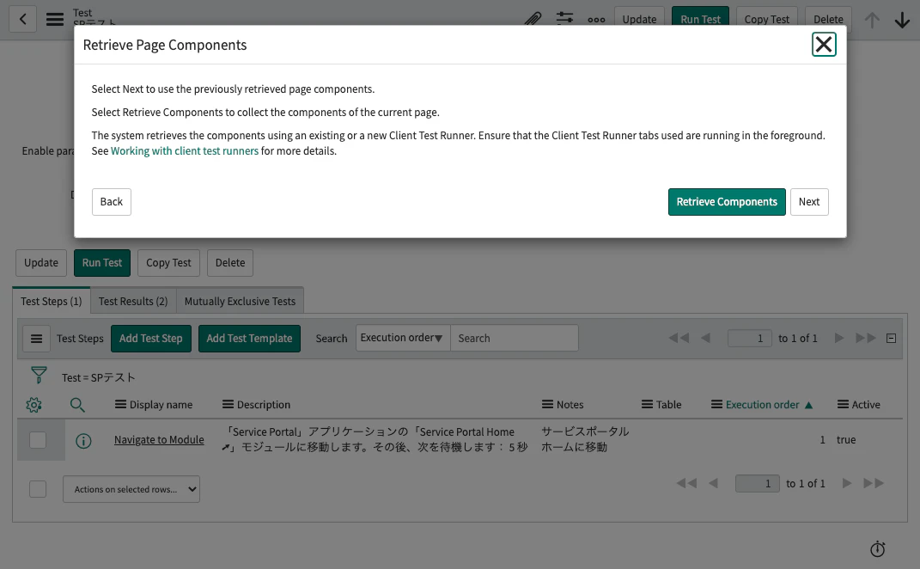Screen dimensions: 920x569
Task: Toggle the select all rows checkbox
Action: tap(38, 488)
